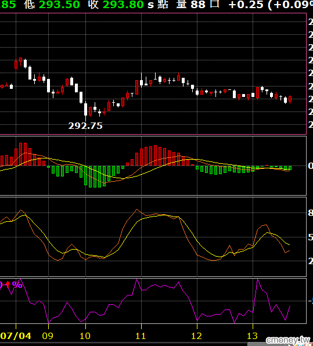Viewport: 313px width, 346px height.
Task: Click the 292.75 low price label
Action: click(x=85, y=126)
